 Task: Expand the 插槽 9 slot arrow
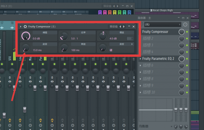(x=140, y=86)
